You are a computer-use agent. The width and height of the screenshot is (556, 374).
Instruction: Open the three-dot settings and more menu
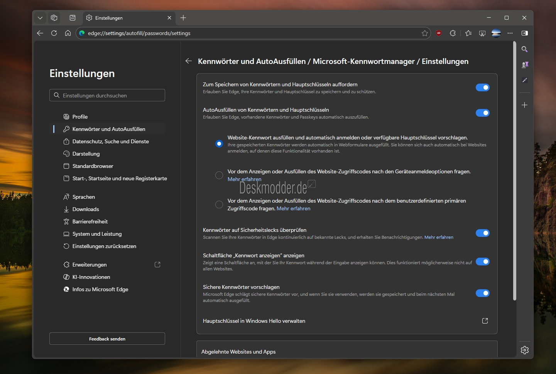510,33
